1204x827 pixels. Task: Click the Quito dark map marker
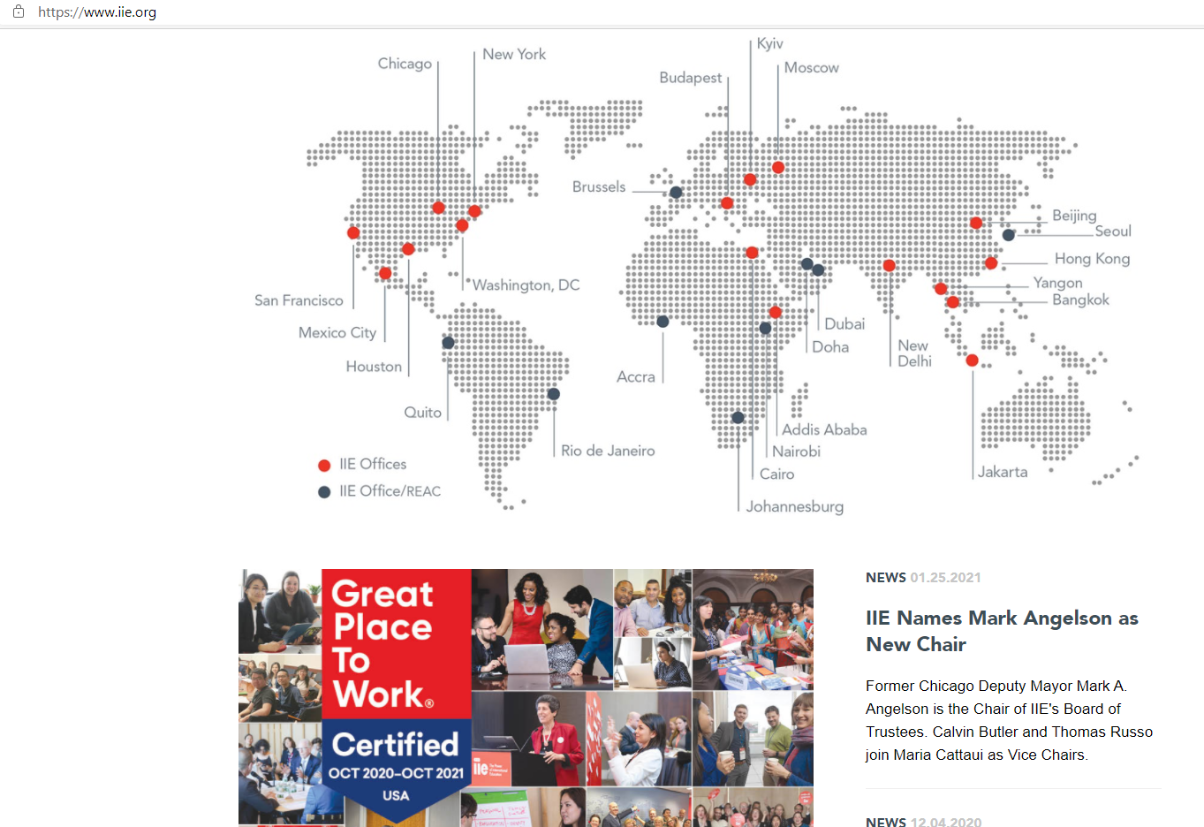(448, 343)
